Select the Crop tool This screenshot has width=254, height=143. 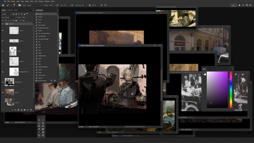(39, 126)
